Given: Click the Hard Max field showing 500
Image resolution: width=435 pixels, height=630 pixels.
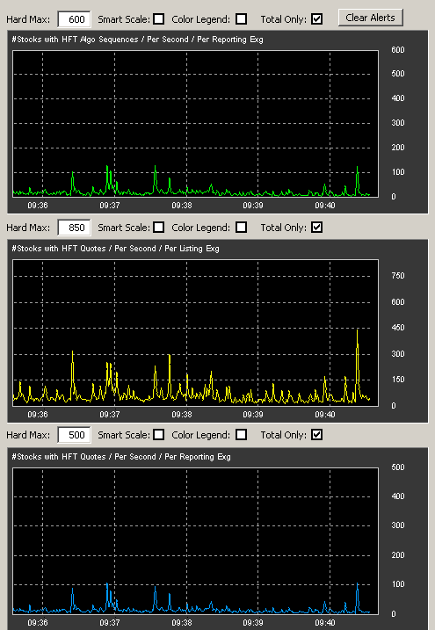Looking at the screenshot, I should point(75,435).
